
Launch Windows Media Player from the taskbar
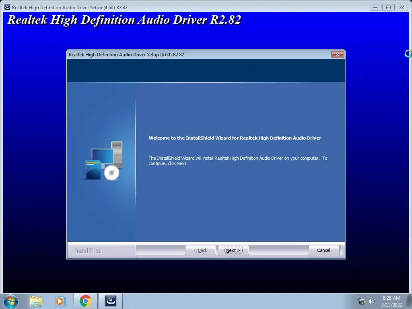pyautogui.click(x=60, y=301)
